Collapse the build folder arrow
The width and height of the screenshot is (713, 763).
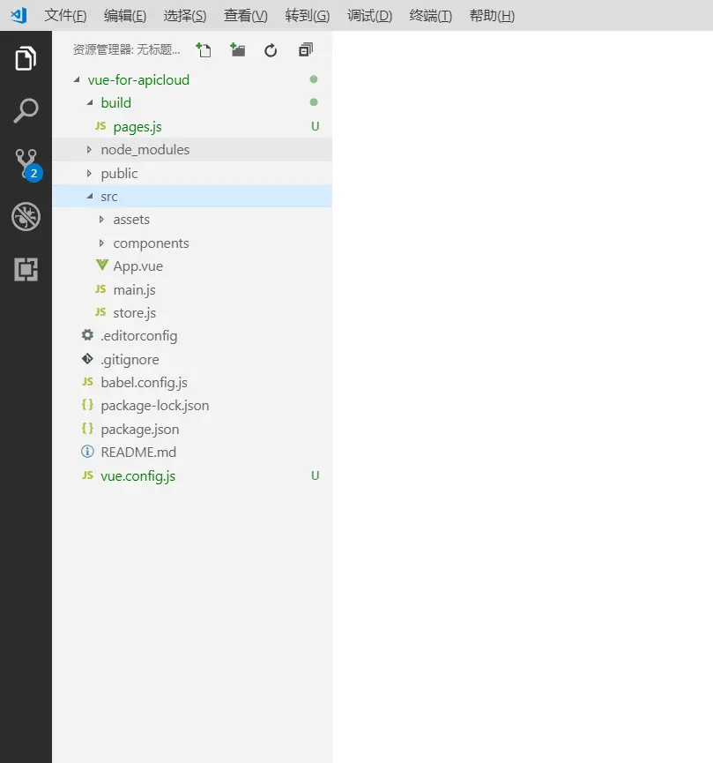(x=90, y=102)
